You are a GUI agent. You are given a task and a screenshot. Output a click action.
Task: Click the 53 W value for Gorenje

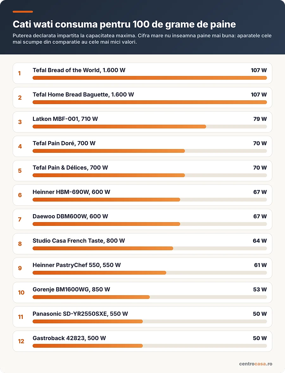(x=260, y=289)
